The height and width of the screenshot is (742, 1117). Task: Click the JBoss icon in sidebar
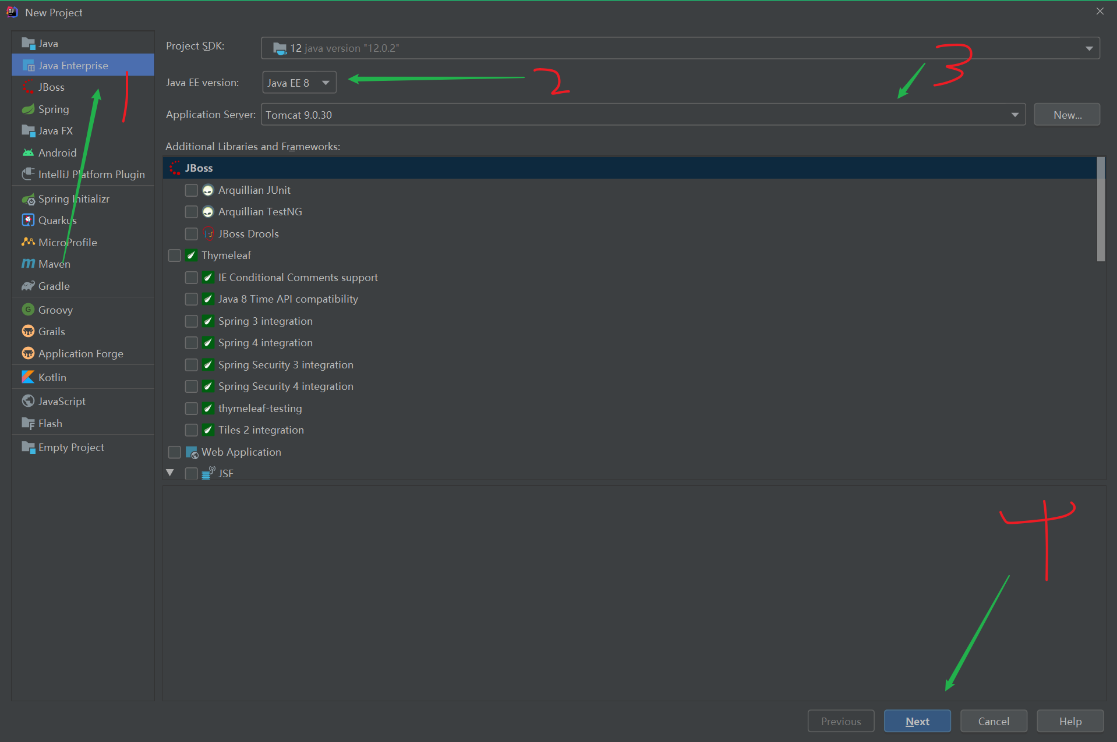pyautogui.click(x=28, y=87)
